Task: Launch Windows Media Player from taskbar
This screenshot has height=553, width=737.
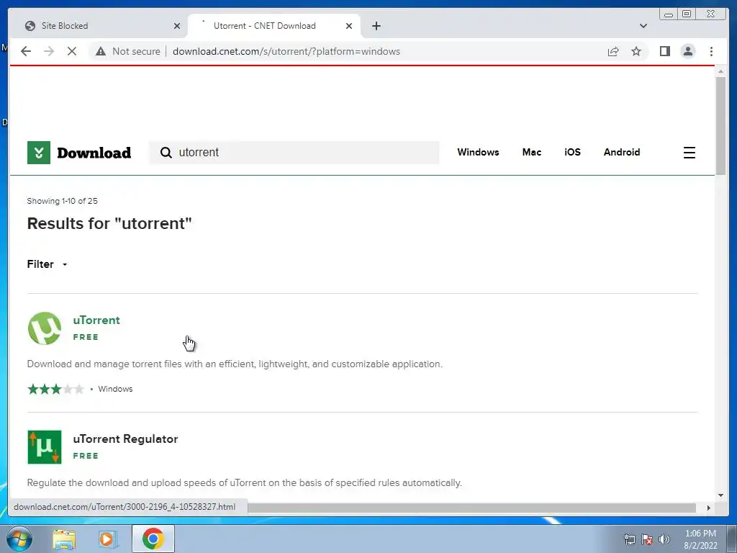Action: pyautogui.click(x=108, y=539)
